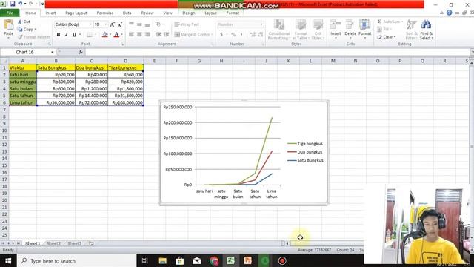Viewport: 474px width, 267px height.
Task: Apply the red font color
Action: (x=116, y=35)
